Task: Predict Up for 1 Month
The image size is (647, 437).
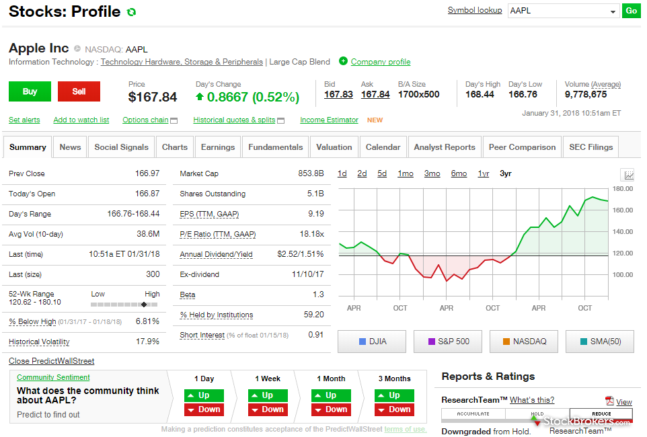Action: (x=331, y=395)
